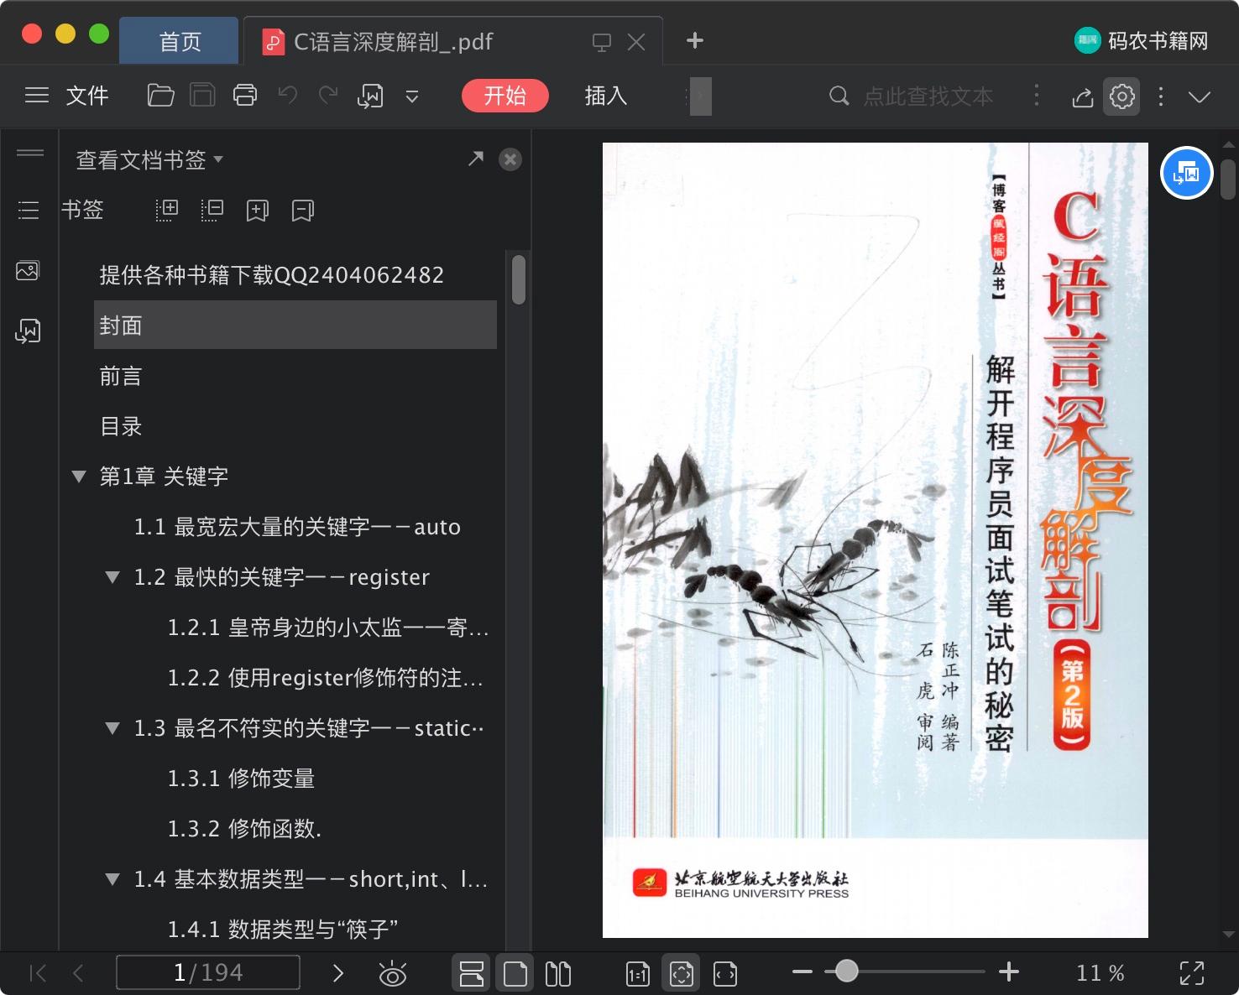Click the add bookmark icon

(x=258, y=210)
